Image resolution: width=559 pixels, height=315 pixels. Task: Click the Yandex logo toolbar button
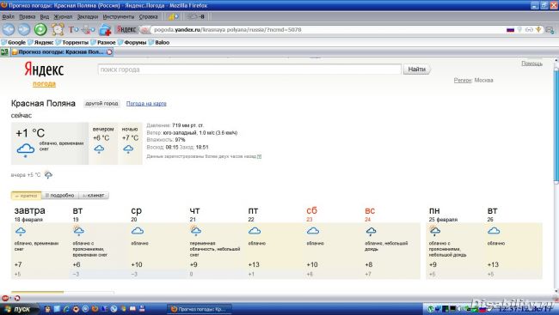pyautogui.click(x=126, y=29)
